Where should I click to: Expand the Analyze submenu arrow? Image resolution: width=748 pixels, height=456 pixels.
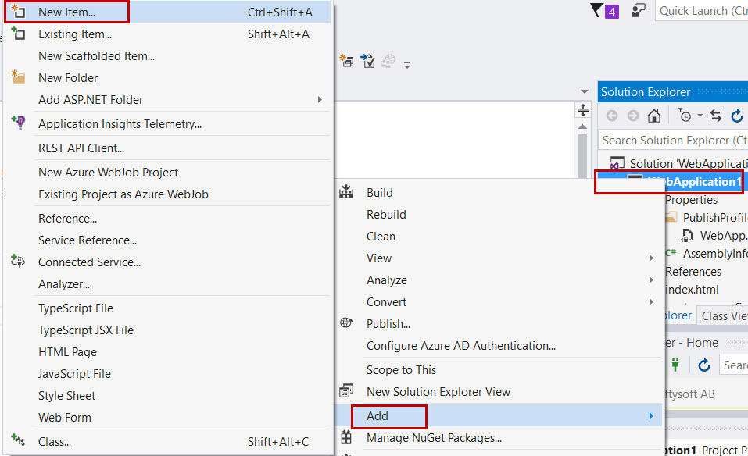(x=651, y=280)
